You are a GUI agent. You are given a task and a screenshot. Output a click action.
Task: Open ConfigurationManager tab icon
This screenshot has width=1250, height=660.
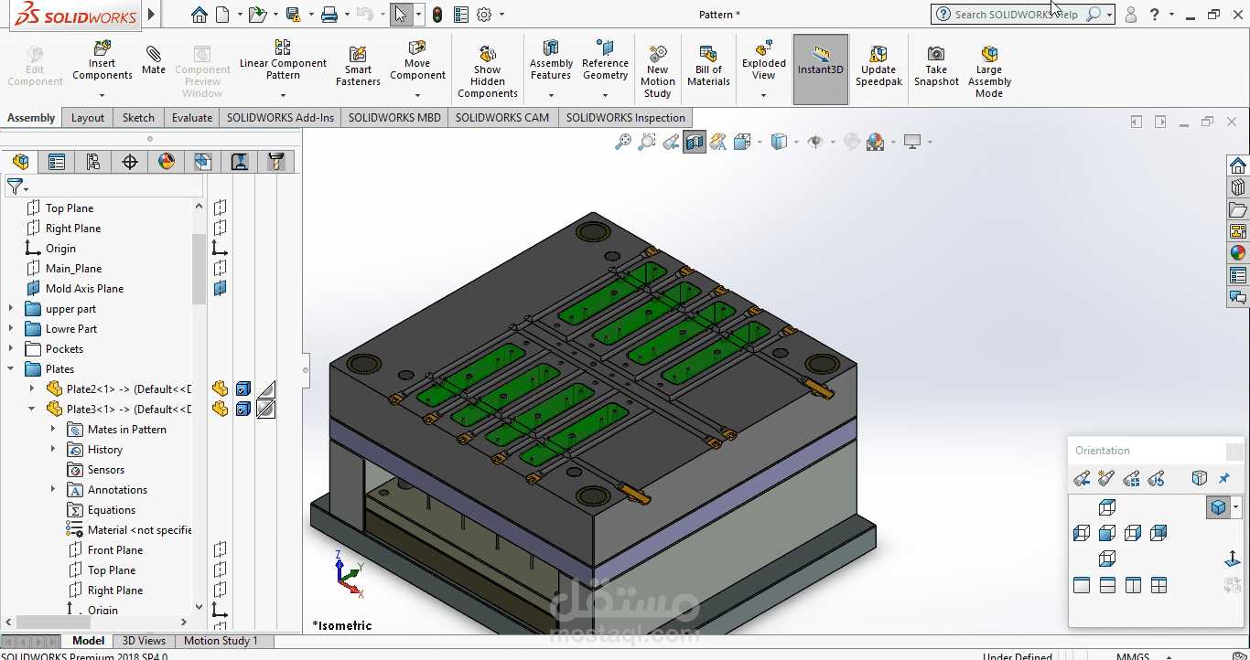[93, 162]
